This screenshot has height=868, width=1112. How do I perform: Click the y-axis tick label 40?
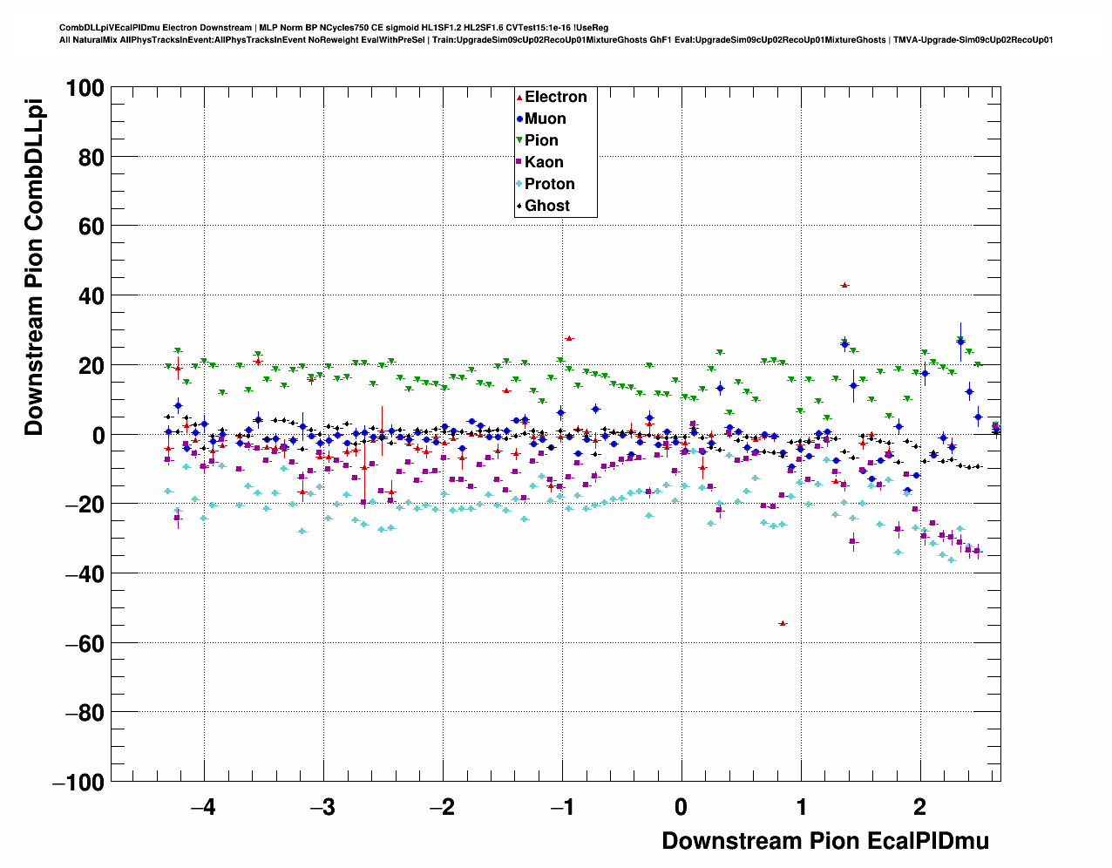pos(92,296)
